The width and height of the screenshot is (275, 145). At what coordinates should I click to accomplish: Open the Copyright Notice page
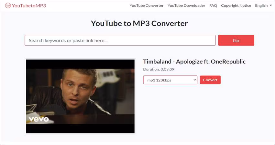(x=236, y=5)
